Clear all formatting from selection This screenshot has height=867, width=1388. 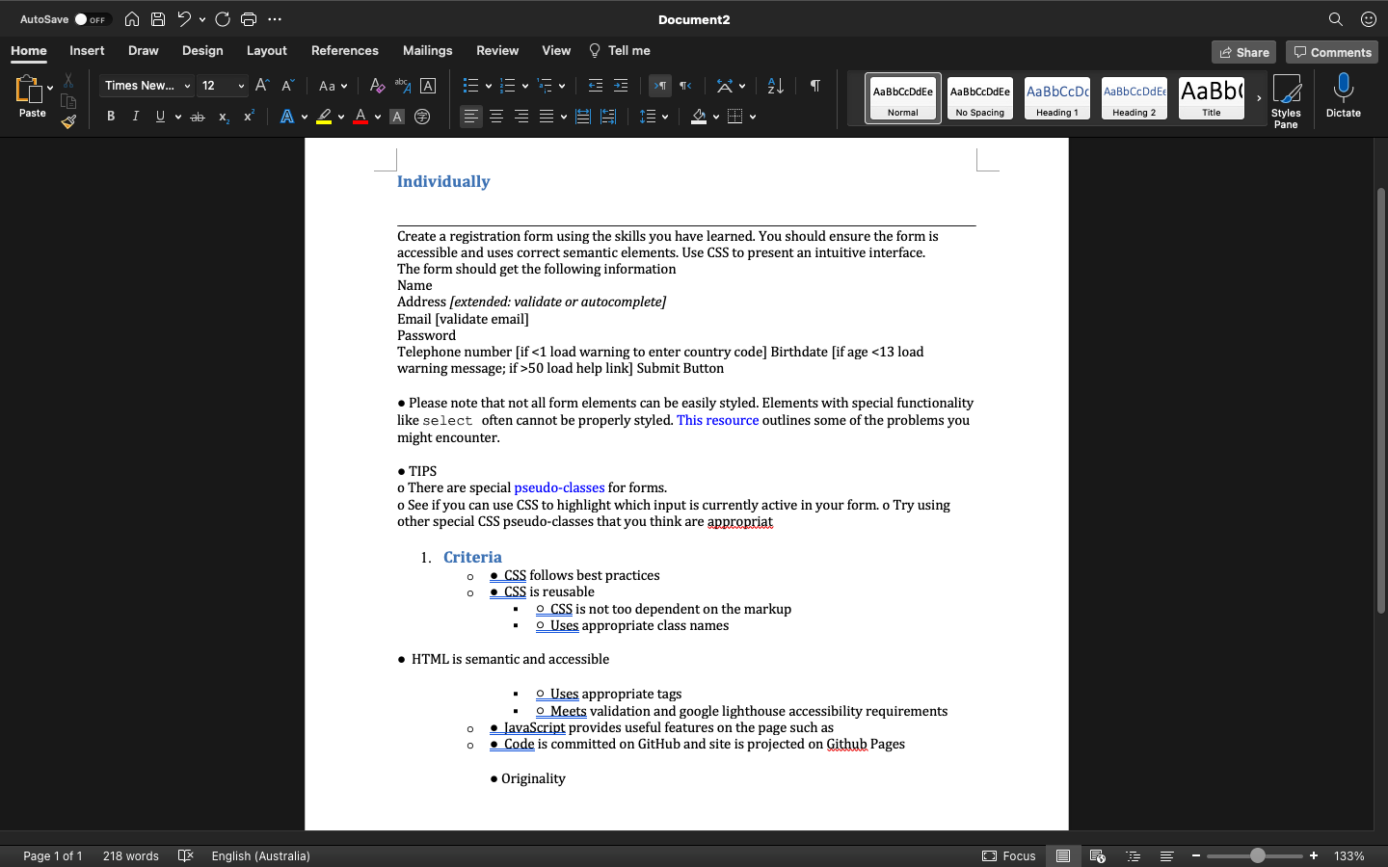(377, 86)
